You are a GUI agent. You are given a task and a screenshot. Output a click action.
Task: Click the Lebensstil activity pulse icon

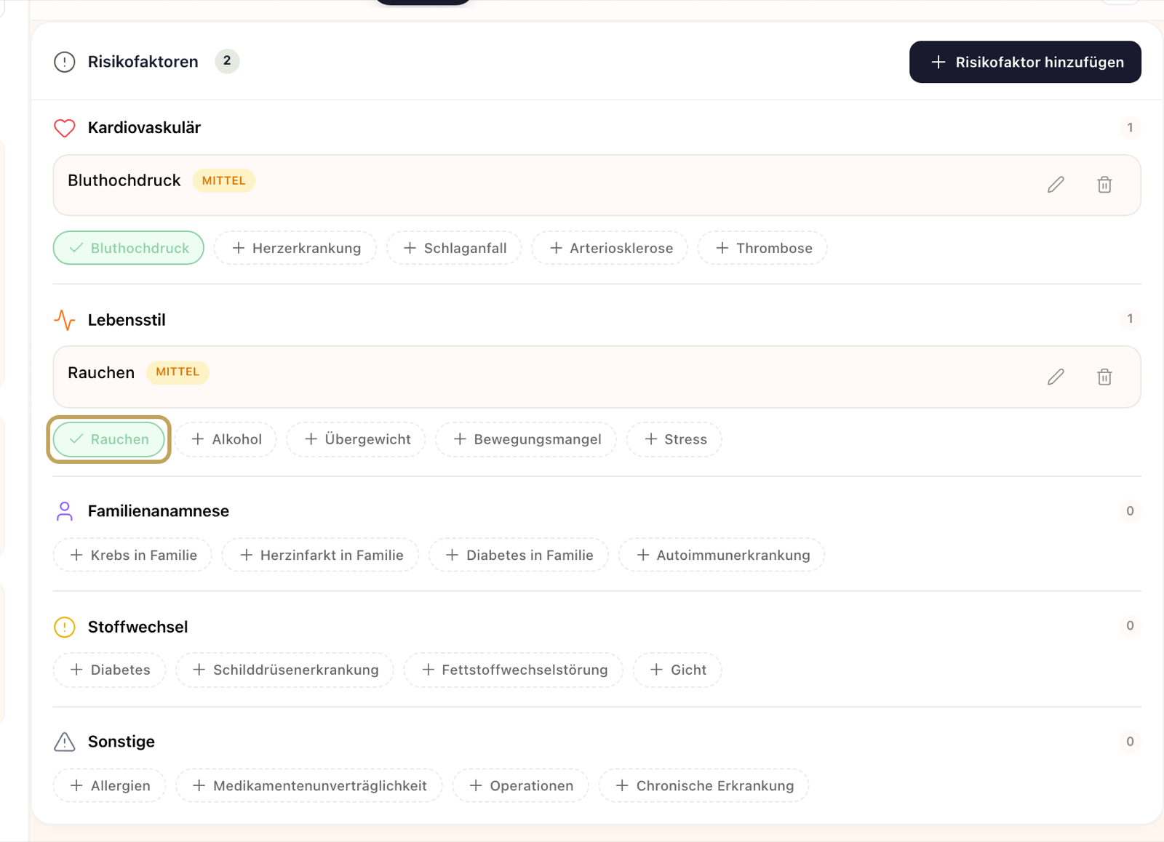click(65, 320)
